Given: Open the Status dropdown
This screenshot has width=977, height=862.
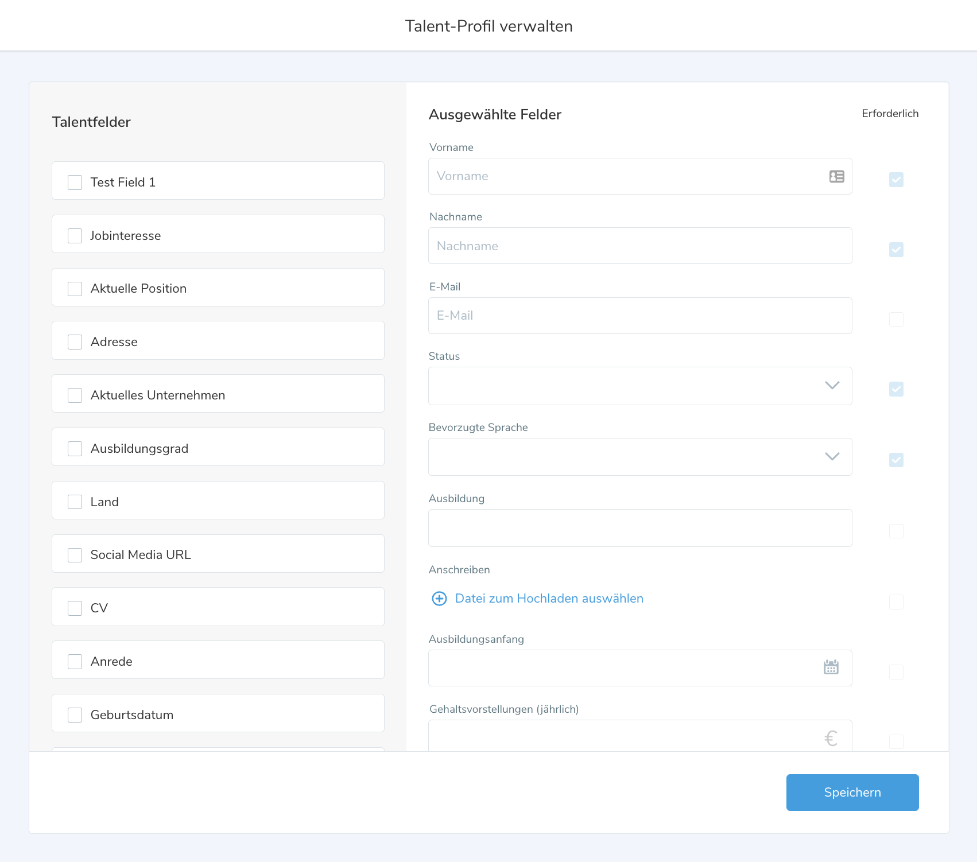Looking at the screenshot, I should [639, 386].
